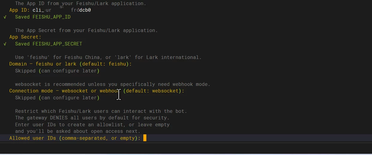Click 'Skipped' text under Connection mode prompt

point(25,98)
